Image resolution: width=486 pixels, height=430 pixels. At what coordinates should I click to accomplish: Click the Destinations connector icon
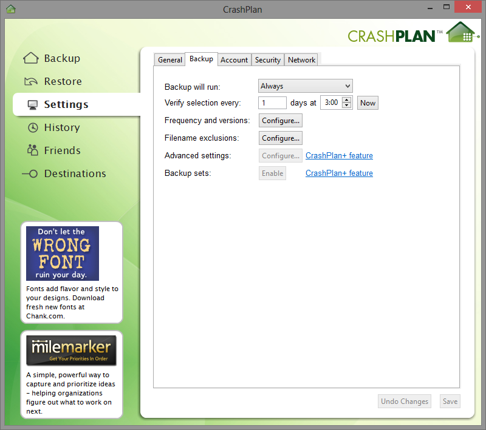tap(30, 173)
